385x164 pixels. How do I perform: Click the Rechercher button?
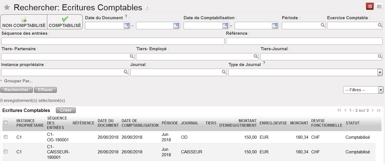click(17, 90)
